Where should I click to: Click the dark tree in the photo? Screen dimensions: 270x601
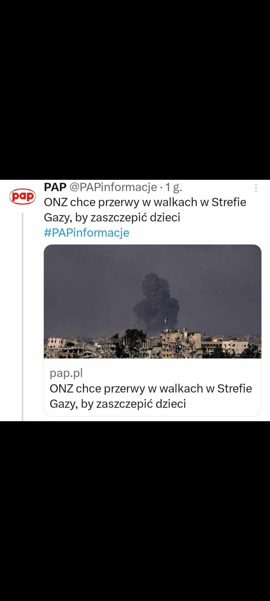[x=133, y=340]
